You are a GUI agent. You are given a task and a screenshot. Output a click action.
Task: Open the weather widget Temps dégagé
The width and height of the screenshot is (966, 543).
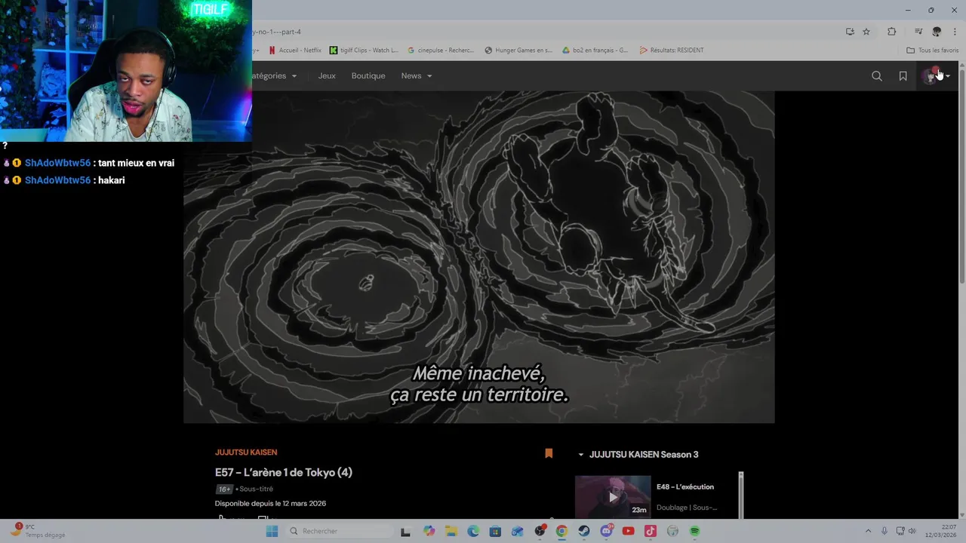(38, 531)
